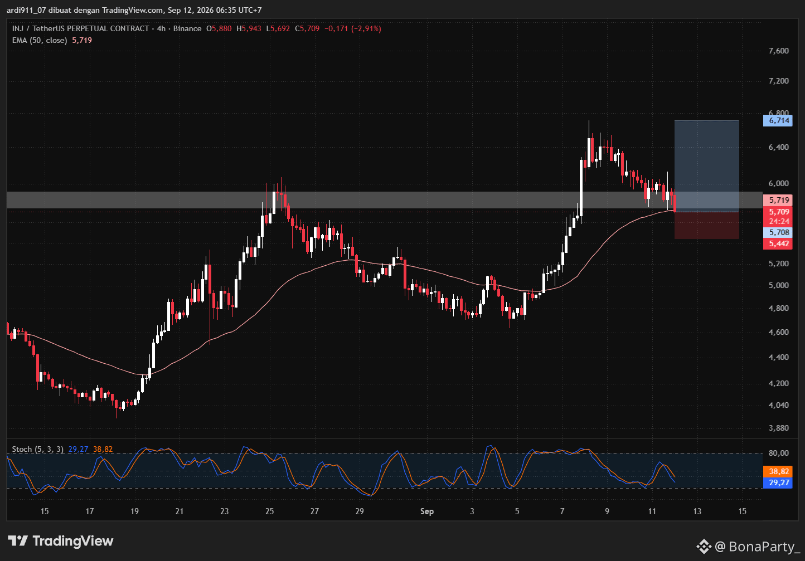
Task: Select the 6,714 take-profit price label
Action: (x=779, y=120)
